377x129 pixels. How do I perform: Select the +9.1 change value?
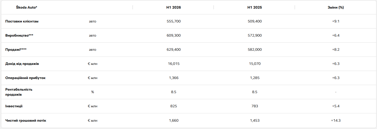[x=336, y=21]
